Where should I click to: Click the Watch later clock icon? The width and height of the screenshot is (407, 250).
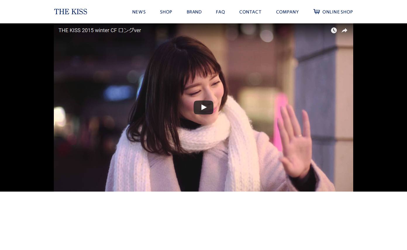334,30
